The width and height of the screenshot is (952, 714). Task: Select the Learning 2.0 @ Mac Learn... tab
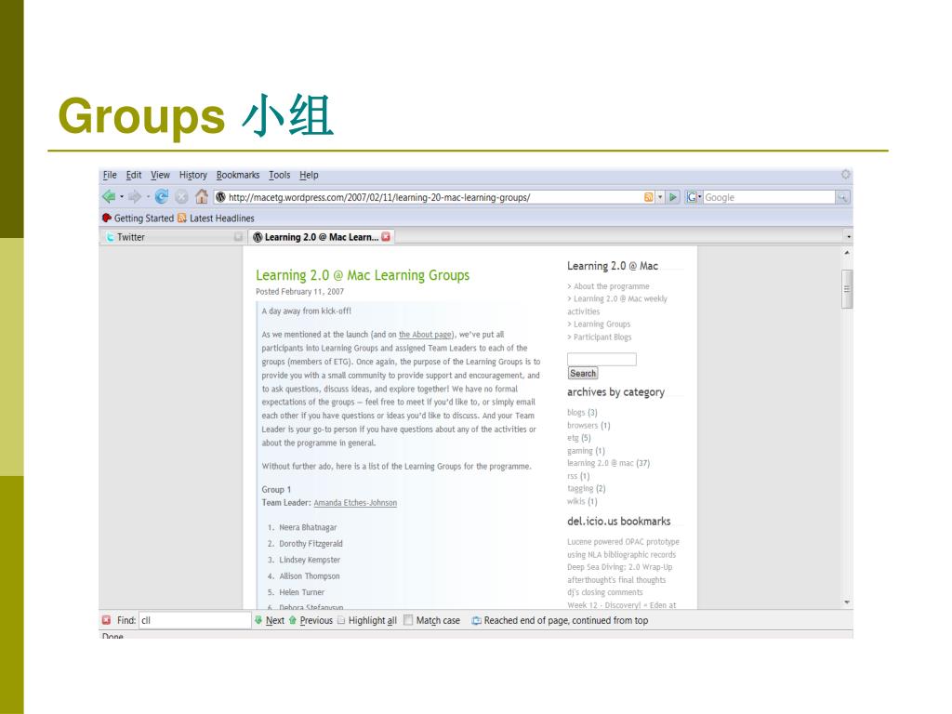click(321, 237)
